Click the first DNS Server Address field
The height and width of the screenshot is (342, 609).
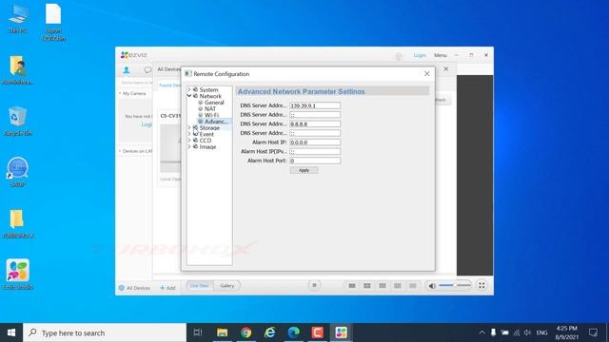click(x=315, y=105)
